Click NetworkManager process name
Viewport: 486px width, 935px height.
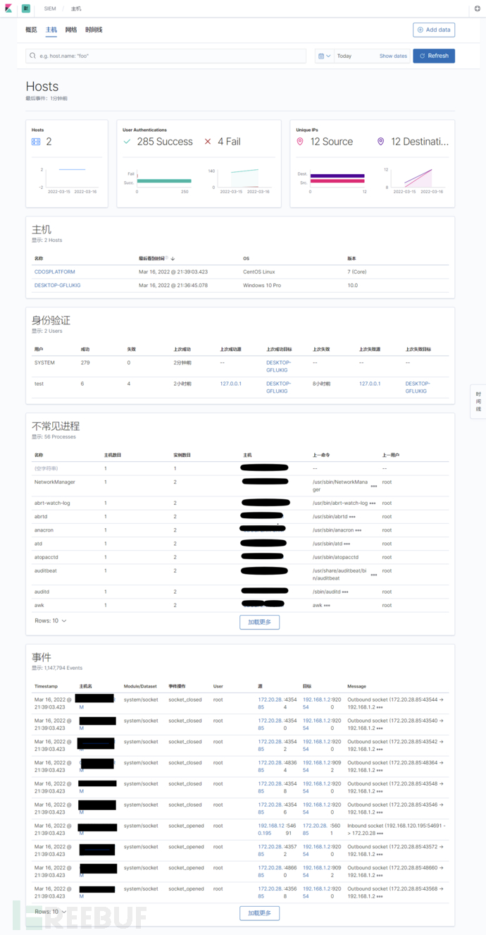coord(55,482)
